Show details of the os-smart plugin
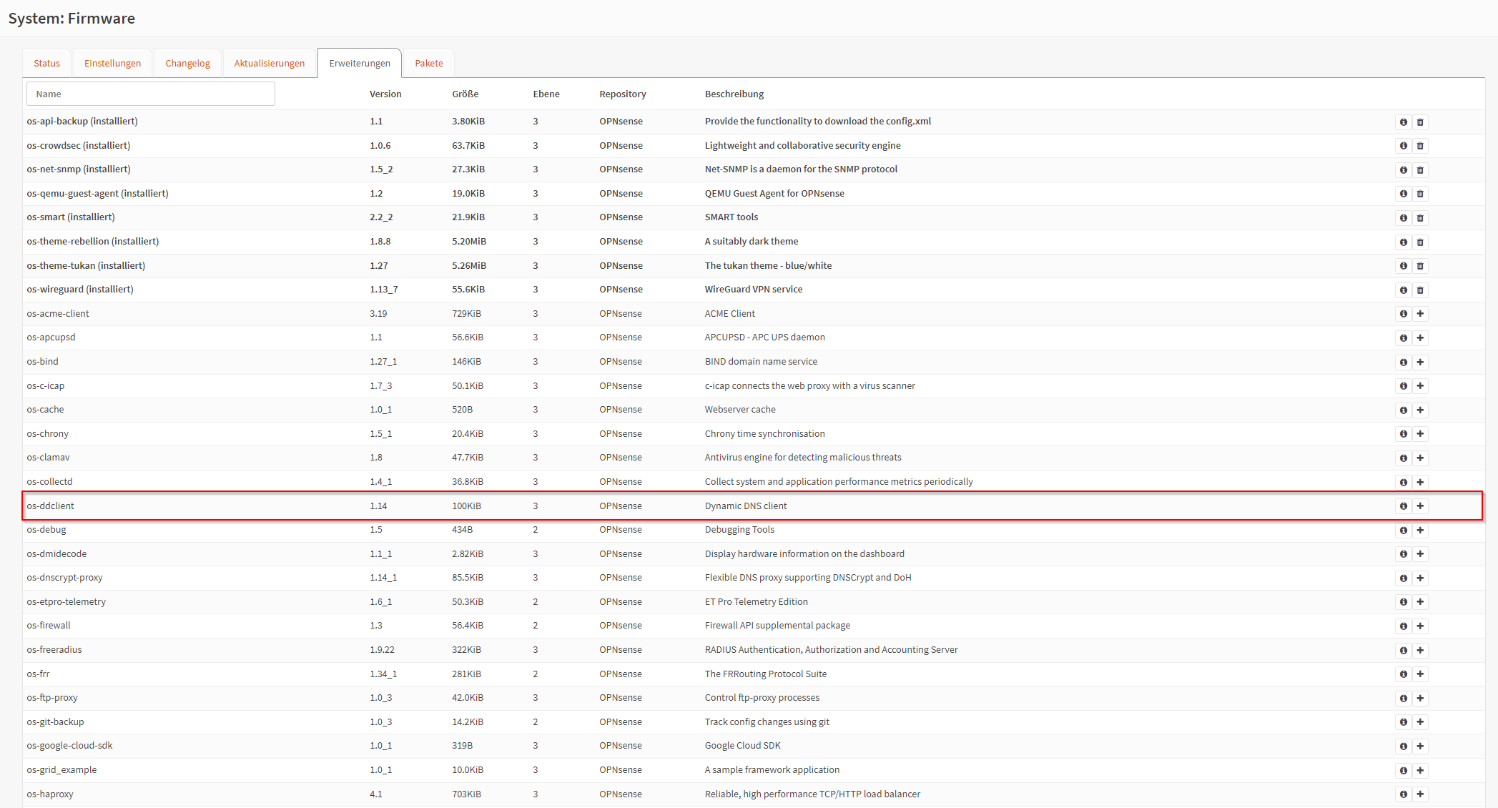Screen dimensions: 1498x808 pos(1403,217)
